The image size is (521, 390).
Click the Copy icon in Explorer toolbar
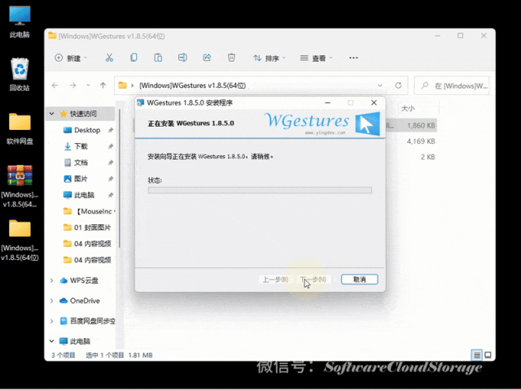coord(134,58)
